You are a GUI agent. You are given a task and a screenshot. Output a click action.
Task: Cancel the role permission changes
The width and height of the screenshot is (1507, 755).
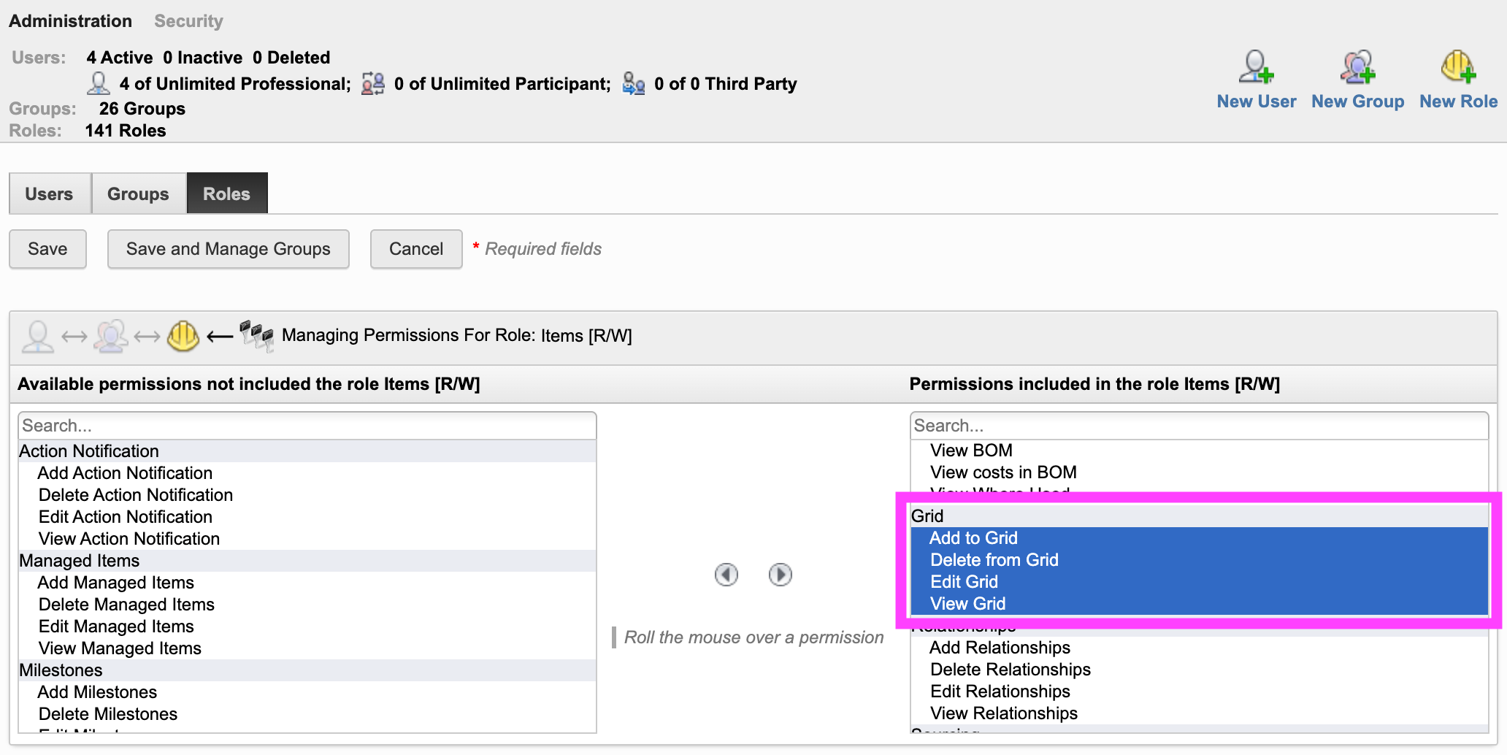(x=415, y=249)
